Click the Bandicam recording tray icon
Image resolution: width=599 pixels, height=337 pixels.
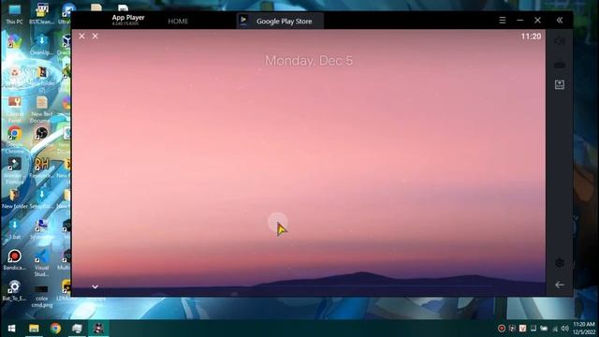point(502,329)
